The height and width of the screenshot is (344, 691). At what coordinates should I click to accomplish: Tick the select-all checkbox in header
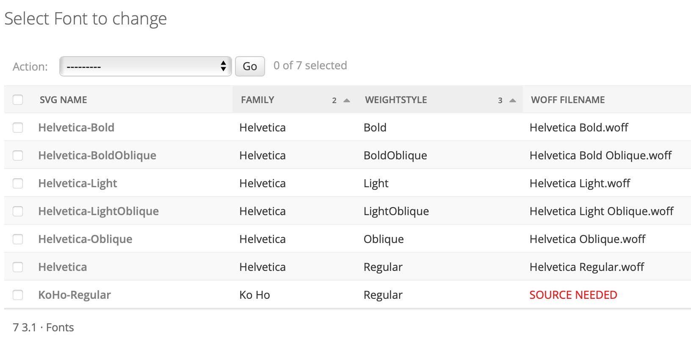[18, 100]
